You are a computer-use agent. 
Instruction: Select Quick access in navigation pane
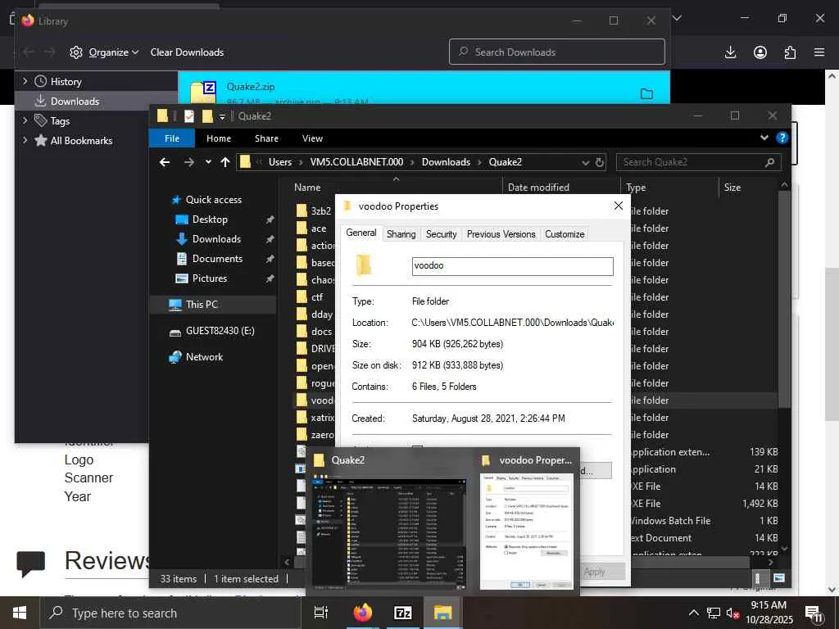click(x=214, y=200)
